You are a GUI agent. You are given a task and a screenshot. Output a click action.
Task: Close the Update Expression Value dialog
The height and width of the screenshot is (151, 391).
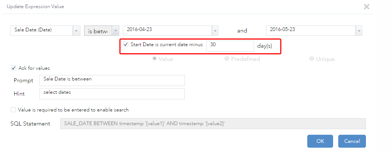click(x=366, y=7)
